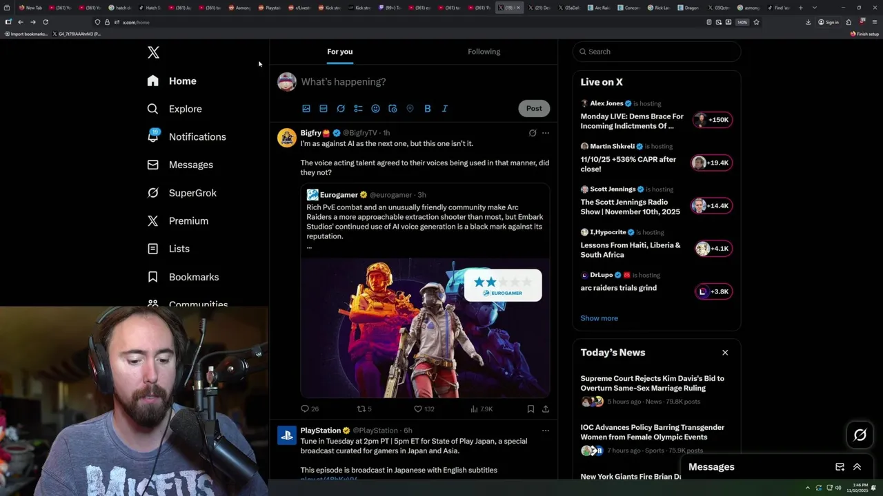This screenshot has height=496, width=883.
Task: Open the more menu on Bigfry's post
Action: (546, 133)
